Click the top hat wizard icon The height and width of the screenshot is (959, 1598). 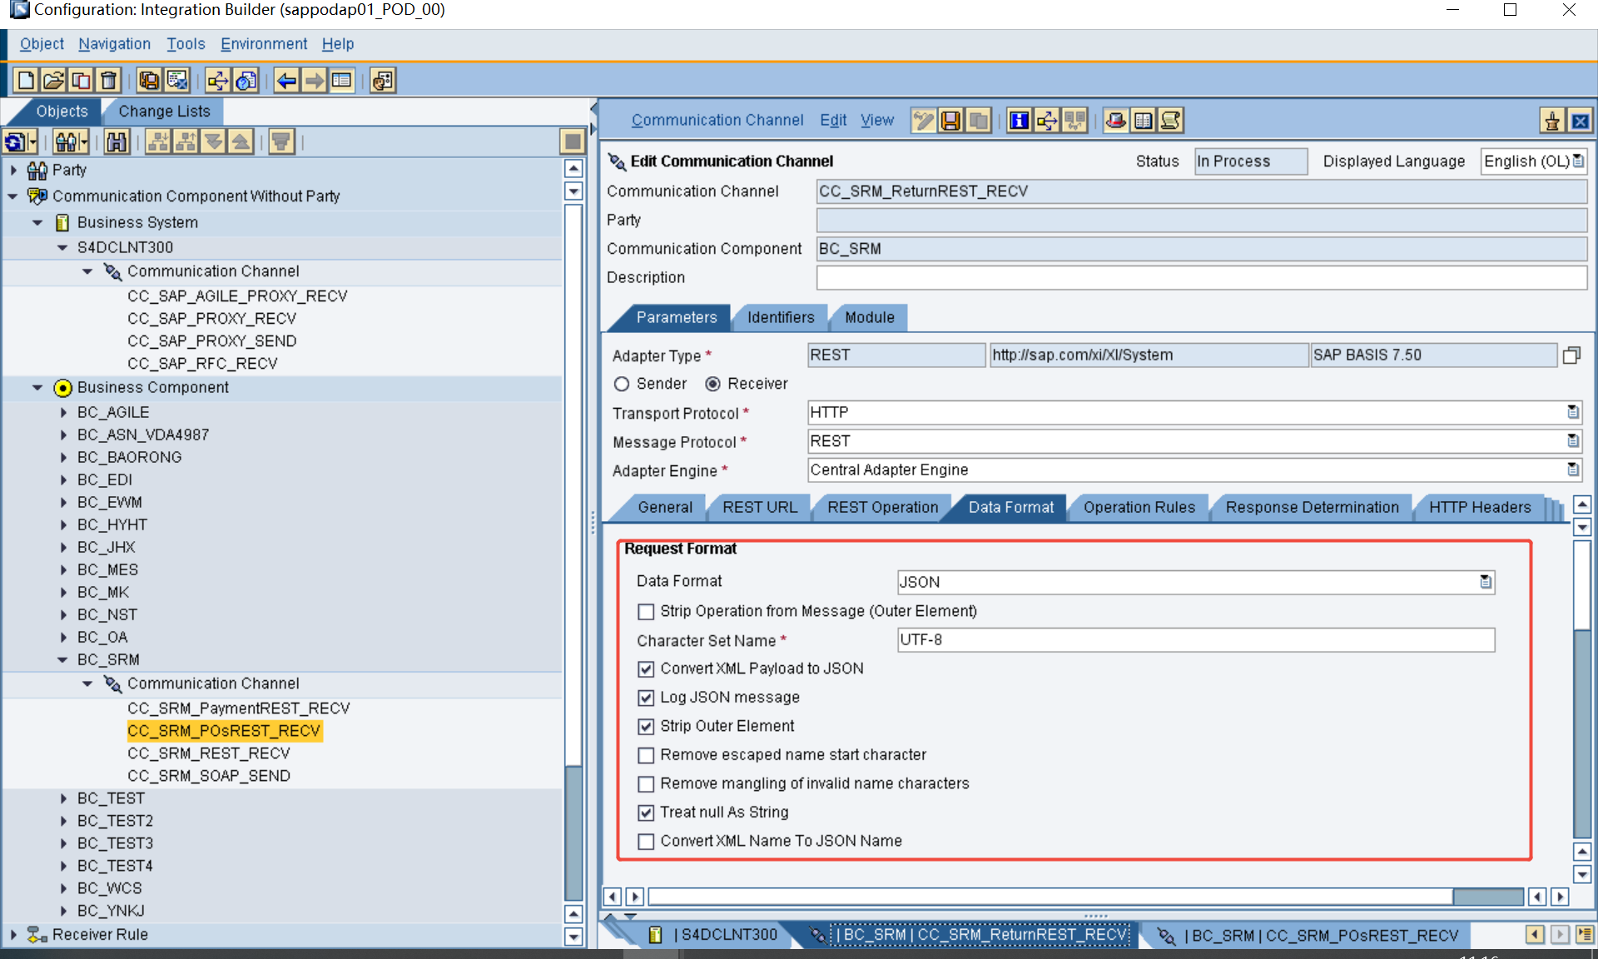pyautogui.click(x=1116, y=121)
